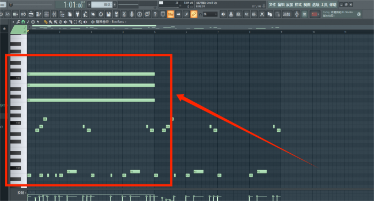Viewport: 374px width, 201px height.
Task: Click the globe icon in news panel
Action: pyautogui.click(x=359, y=14)
